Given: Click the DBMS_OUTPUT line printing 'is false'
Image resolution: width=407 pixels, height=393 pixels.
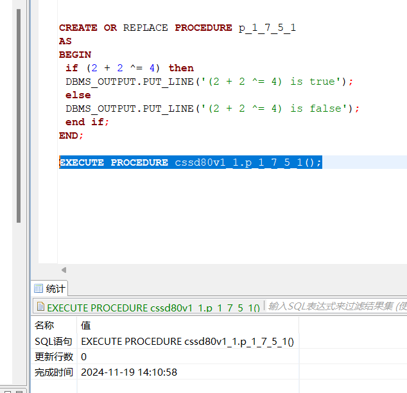Looking at the screenshot, I should (212, 109).
